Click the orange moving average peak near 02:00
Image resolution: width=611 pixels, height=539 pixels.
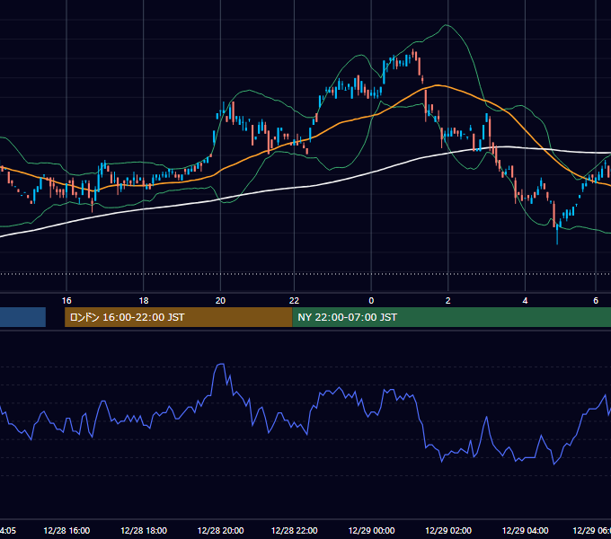[437, 85]
